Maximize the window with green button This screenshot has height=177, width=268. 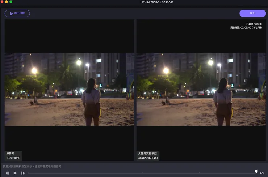(x=11, y=2)
